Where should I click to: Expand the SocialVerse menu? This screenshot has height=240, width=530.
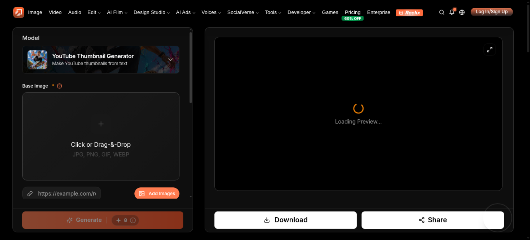click(243, 12)
